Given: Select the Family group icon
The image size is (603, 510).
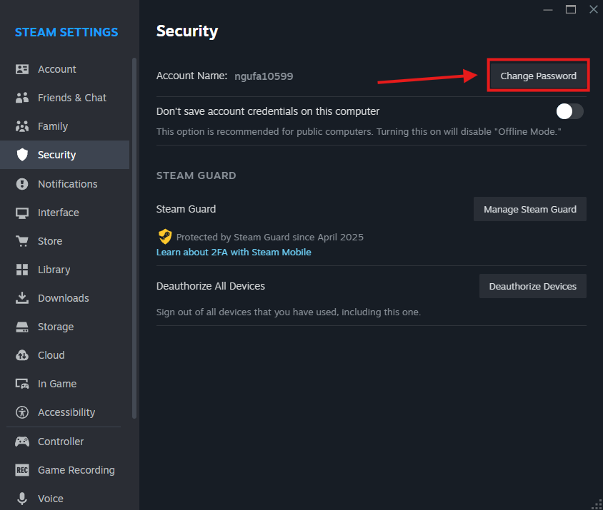Looking at the screenshot, I should pyautogui.click(x=22, y=126).
